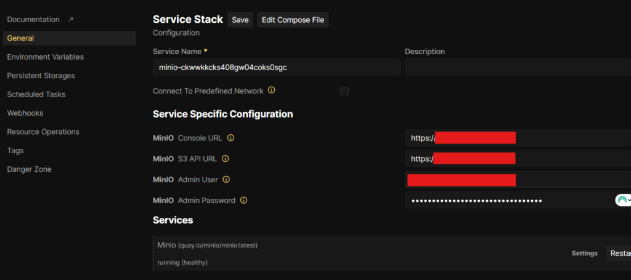Click the Service Specific Configuration heading
The width and height of the screenshot is (631, 280).
[223, 114]
